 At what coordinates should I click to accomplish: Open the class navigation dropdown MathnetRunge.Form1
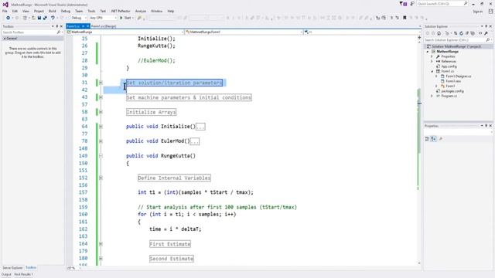tap(244, 32)
